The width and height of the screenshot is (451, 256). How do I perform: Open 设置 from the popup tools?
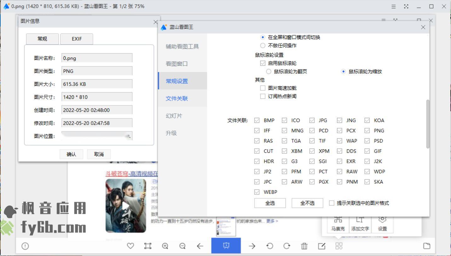(382, 224)
